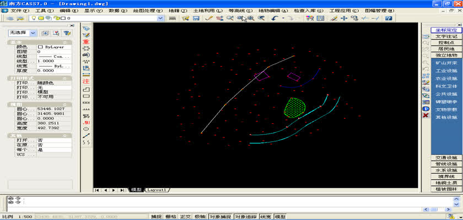Image resolution: width=463 pixels, height=220 pixels.
Task: Click the 植被园林 button
Action: [x=446, y=189]
